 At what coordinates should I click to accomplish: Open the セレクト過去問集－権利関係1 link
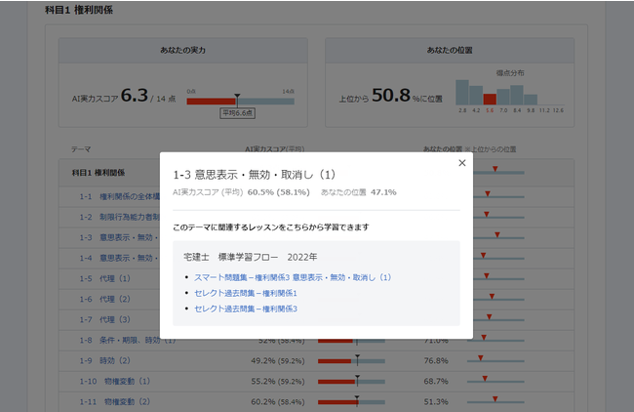(x=245, y=293)
